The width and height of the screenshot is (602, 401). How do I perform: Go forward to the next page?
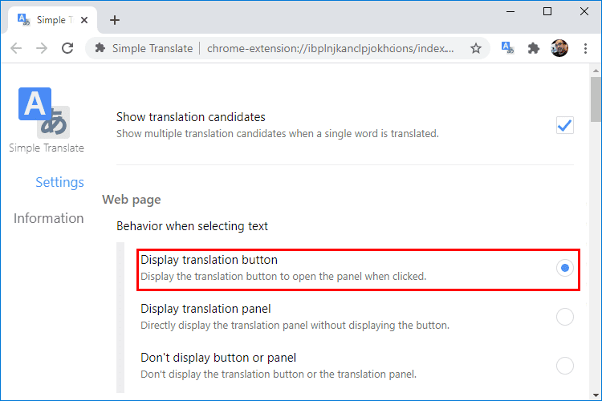[x=42, y=48]
